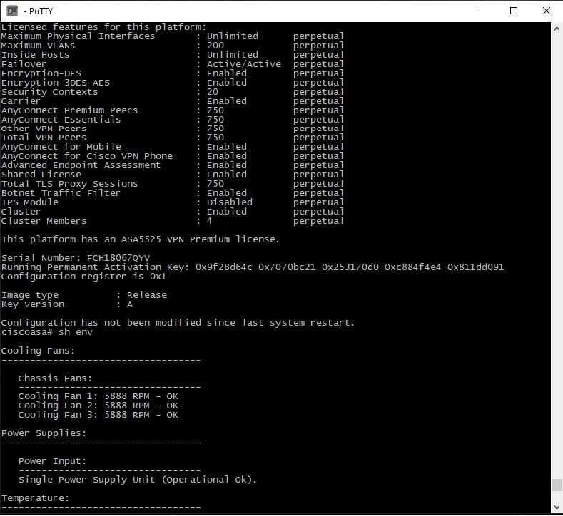The width and height of the screenshot is (563, 516).
Task: Click 'Cooling Fan 3: 5888 RPM' line
Action: [x=98, y=415]
